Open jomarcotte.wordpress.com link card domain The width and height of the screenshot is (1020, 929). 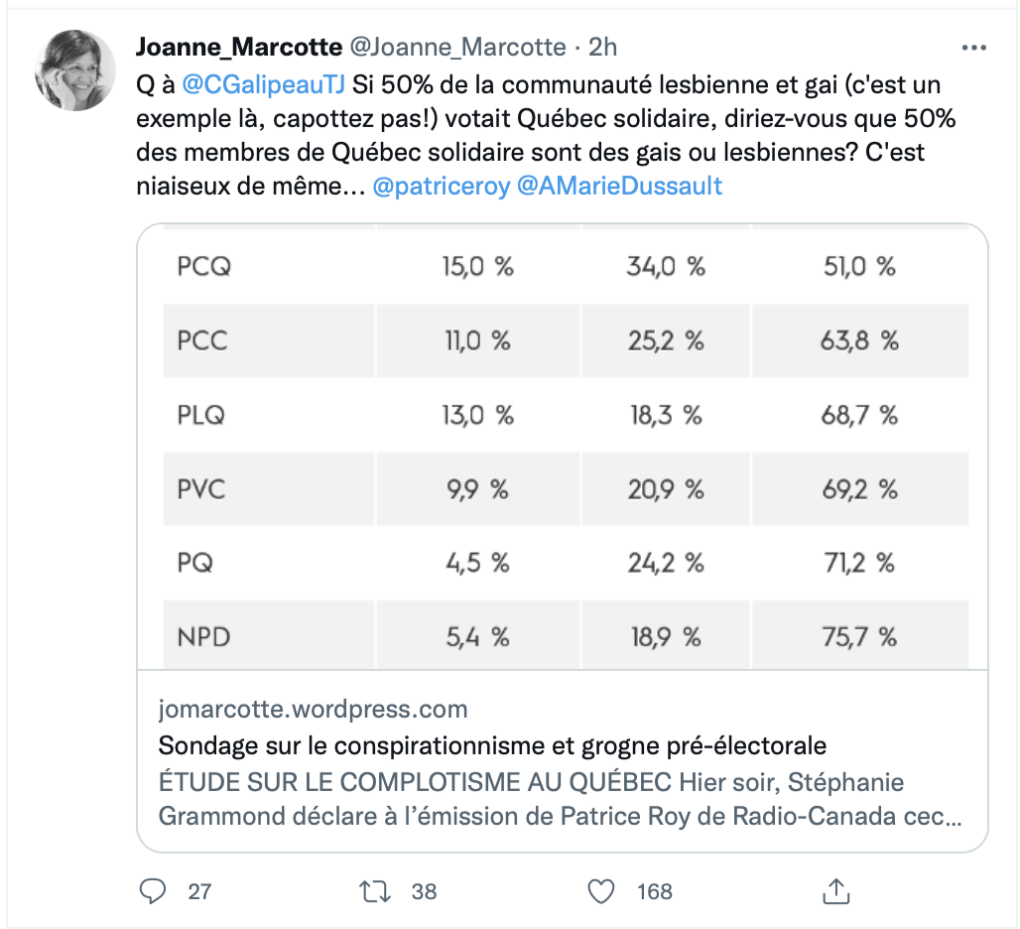(x=313, y=709)
